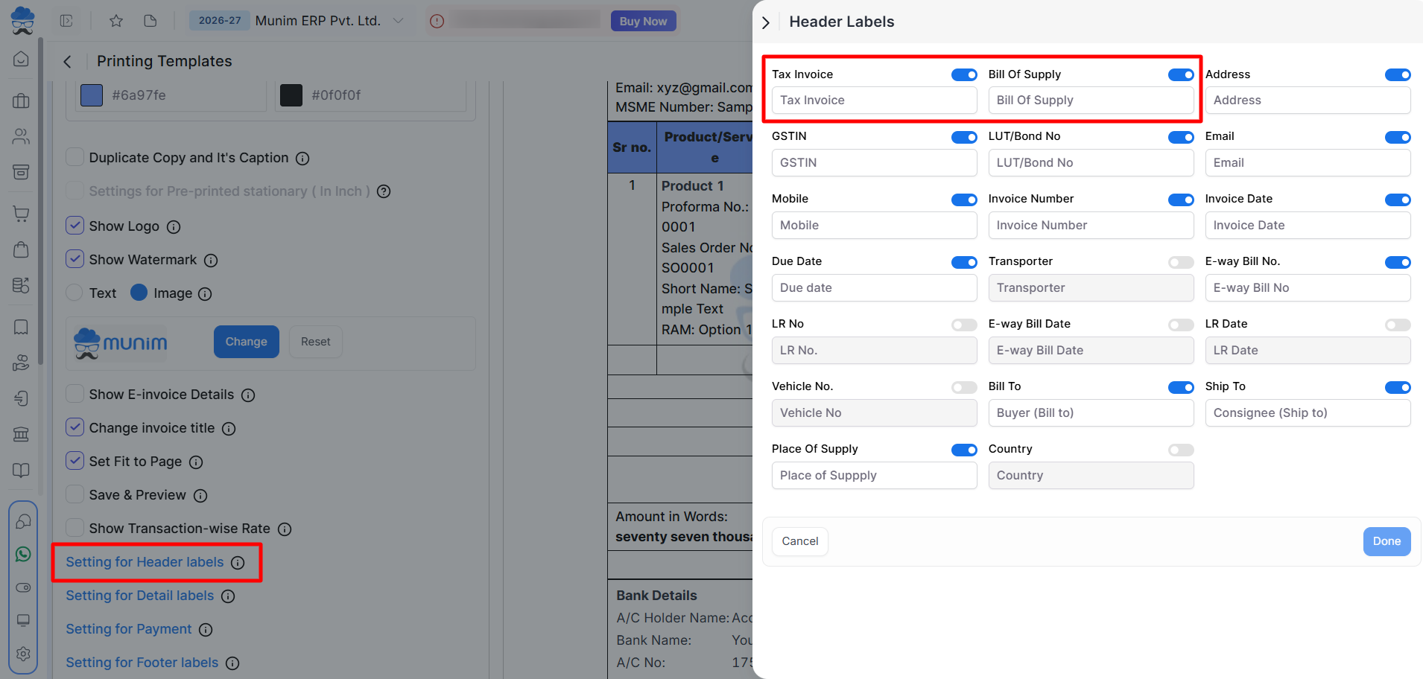1423x679 pixels.
Task: Collapse the Header Labels panel chevron
Action: click(x=765, y=22)
